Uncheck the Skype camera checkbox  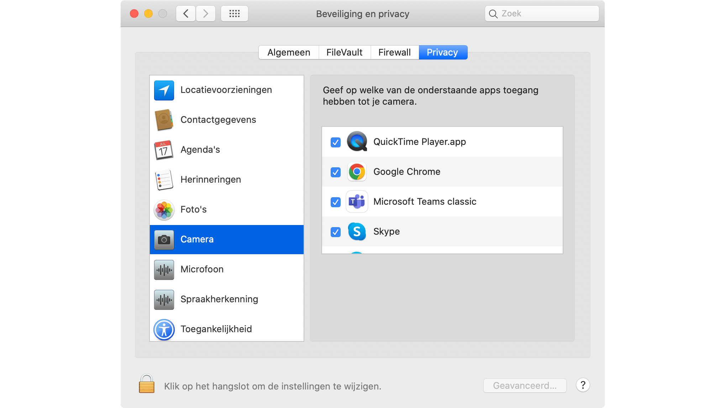coord(335,232)
